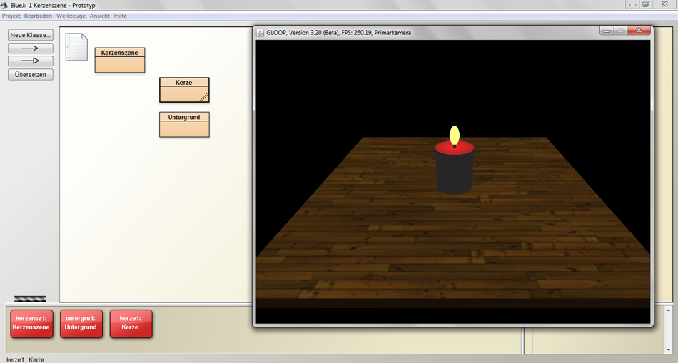The image size is (678, 363).
Task: Open the Werkzeuge menu
Action: pos(71,16)
